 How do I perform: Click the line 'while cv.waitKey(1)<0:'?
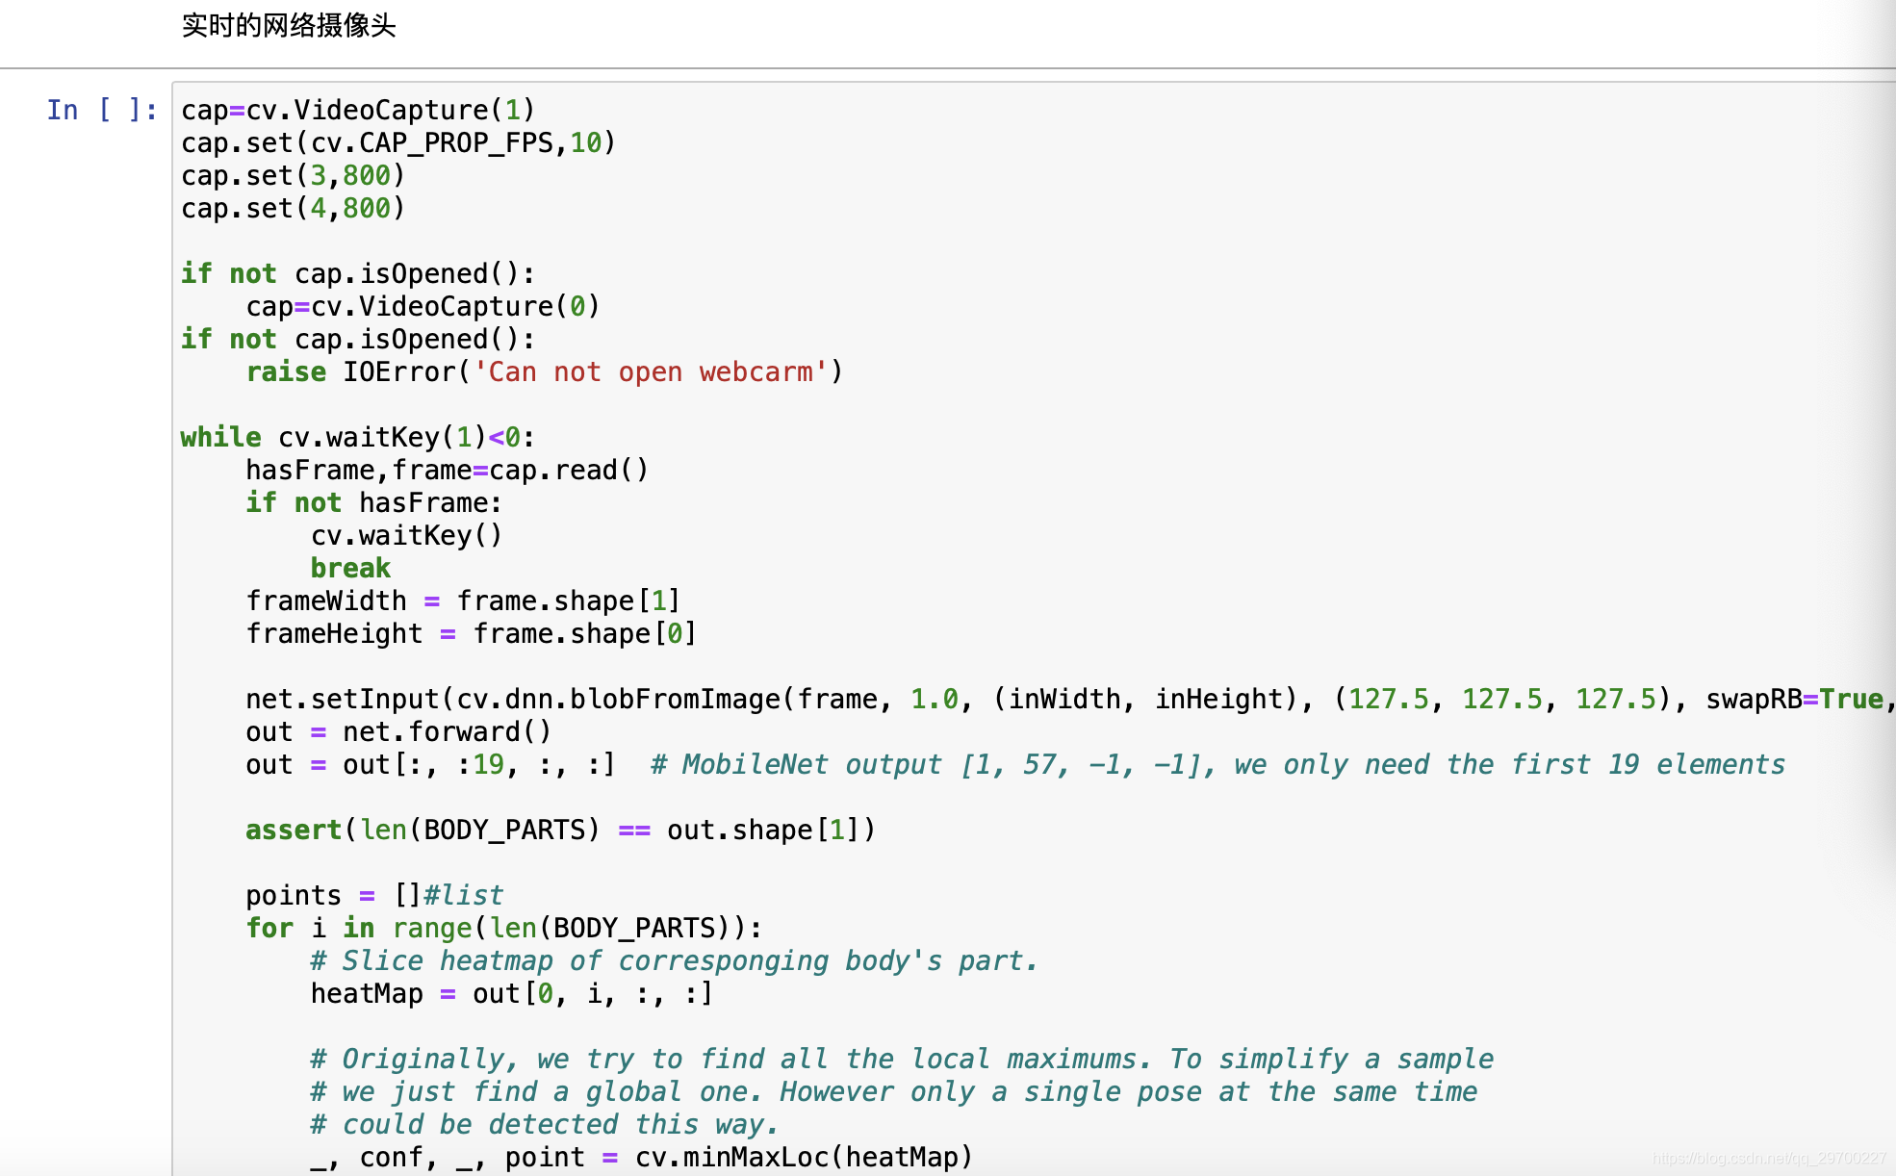pyautogui.click(x=358, y=437)
